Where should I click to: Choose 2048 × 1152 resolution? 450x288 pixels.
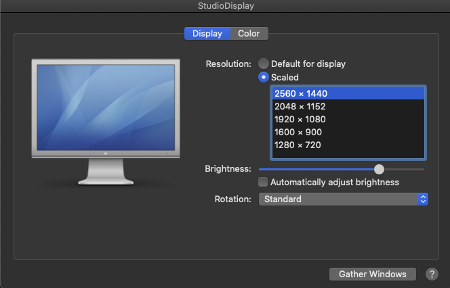coord(348,107)
